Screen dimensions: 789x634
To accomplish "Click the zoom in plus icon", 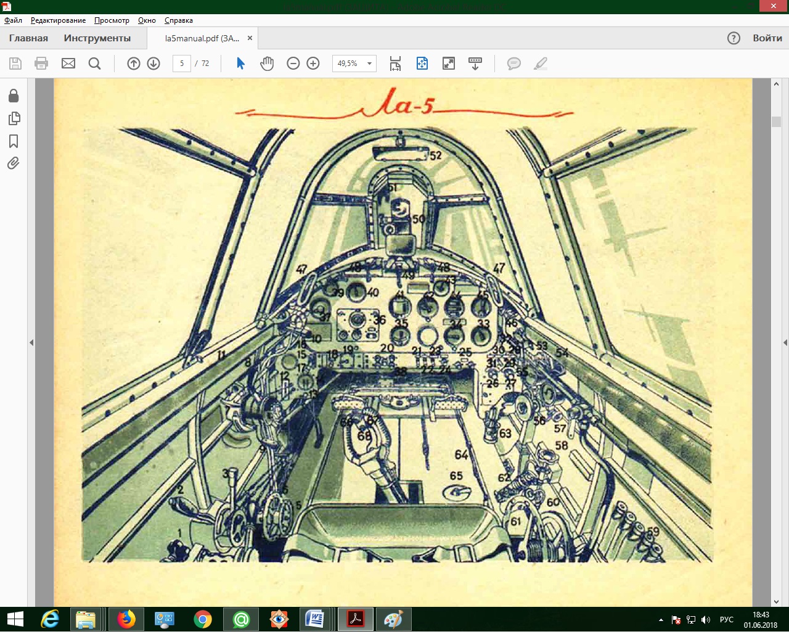I will click(313, 64).
